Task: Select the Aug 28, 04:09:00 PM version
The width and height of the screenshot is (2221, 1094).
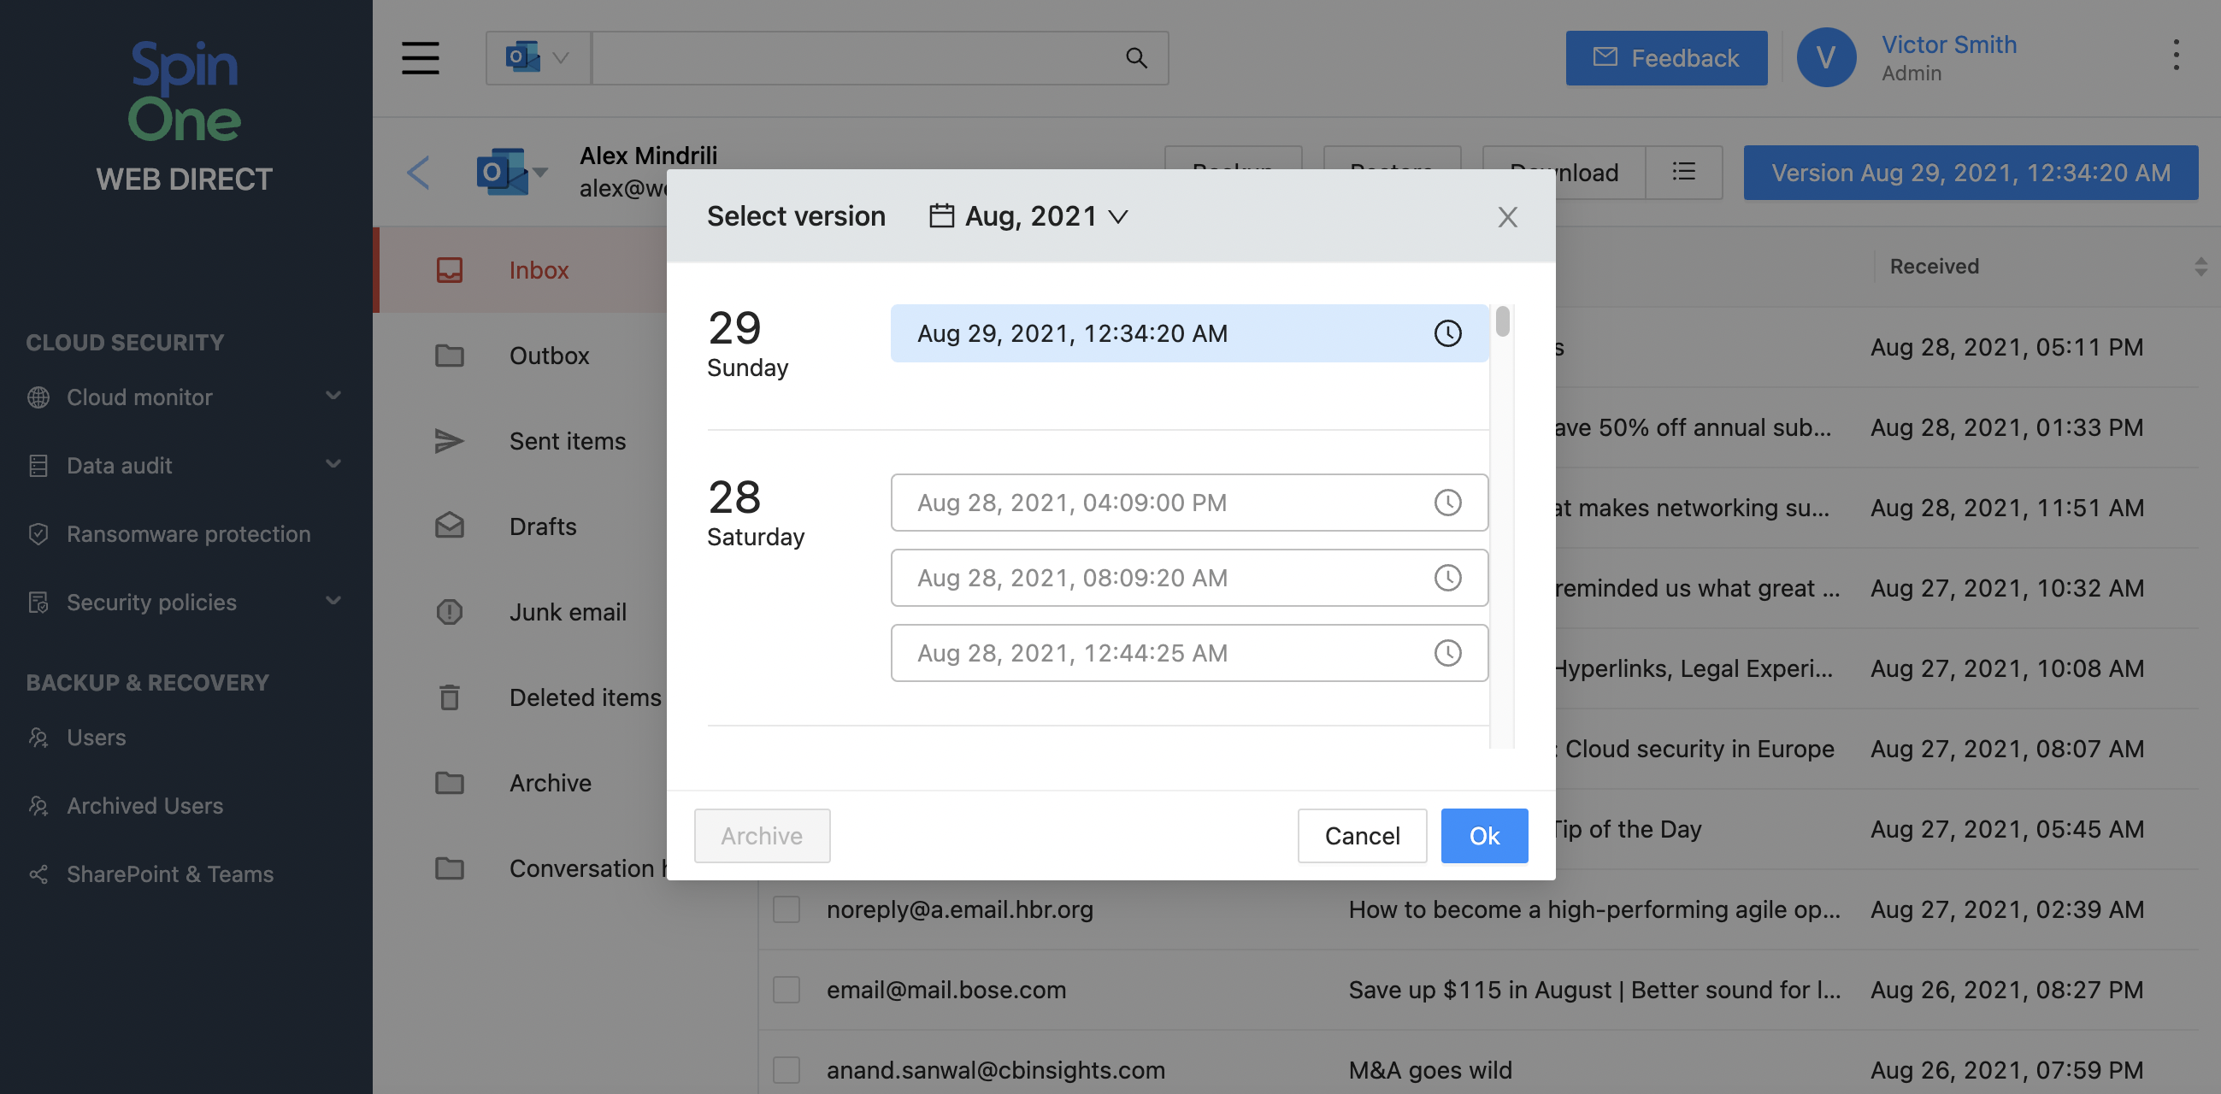Action: pyautogui.click(x=1071, y=503)
